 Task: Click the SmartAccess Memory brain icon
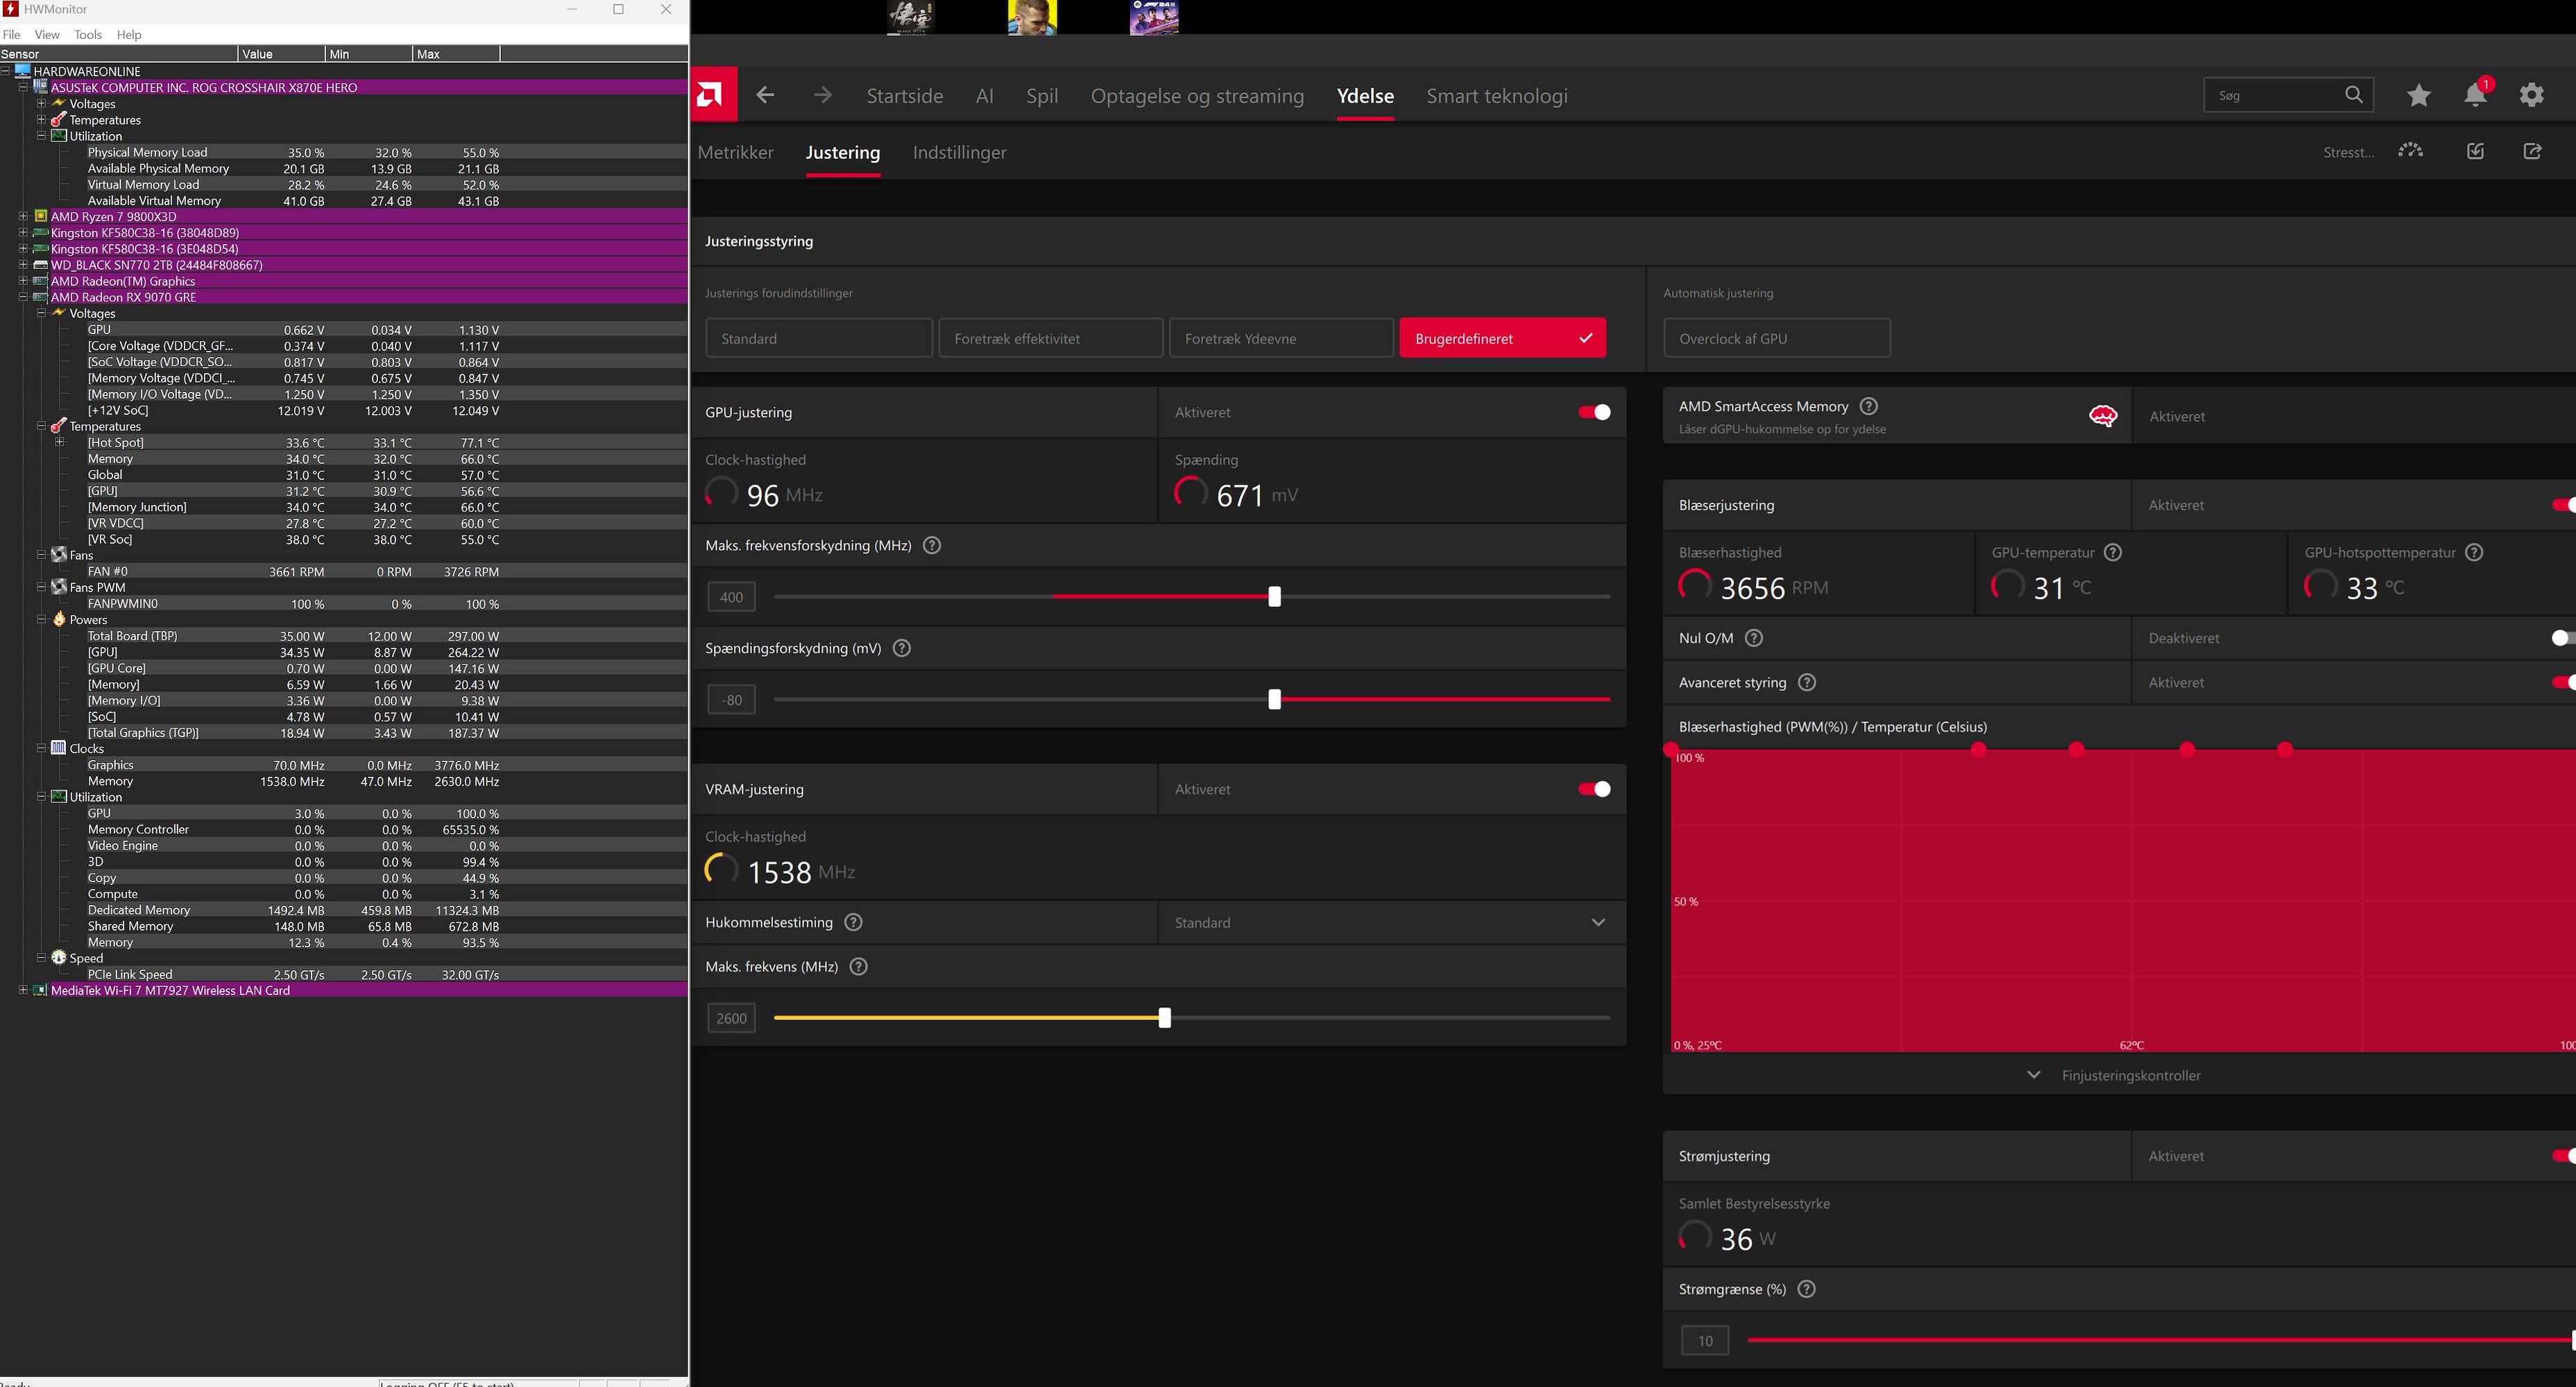(2103, 415)
